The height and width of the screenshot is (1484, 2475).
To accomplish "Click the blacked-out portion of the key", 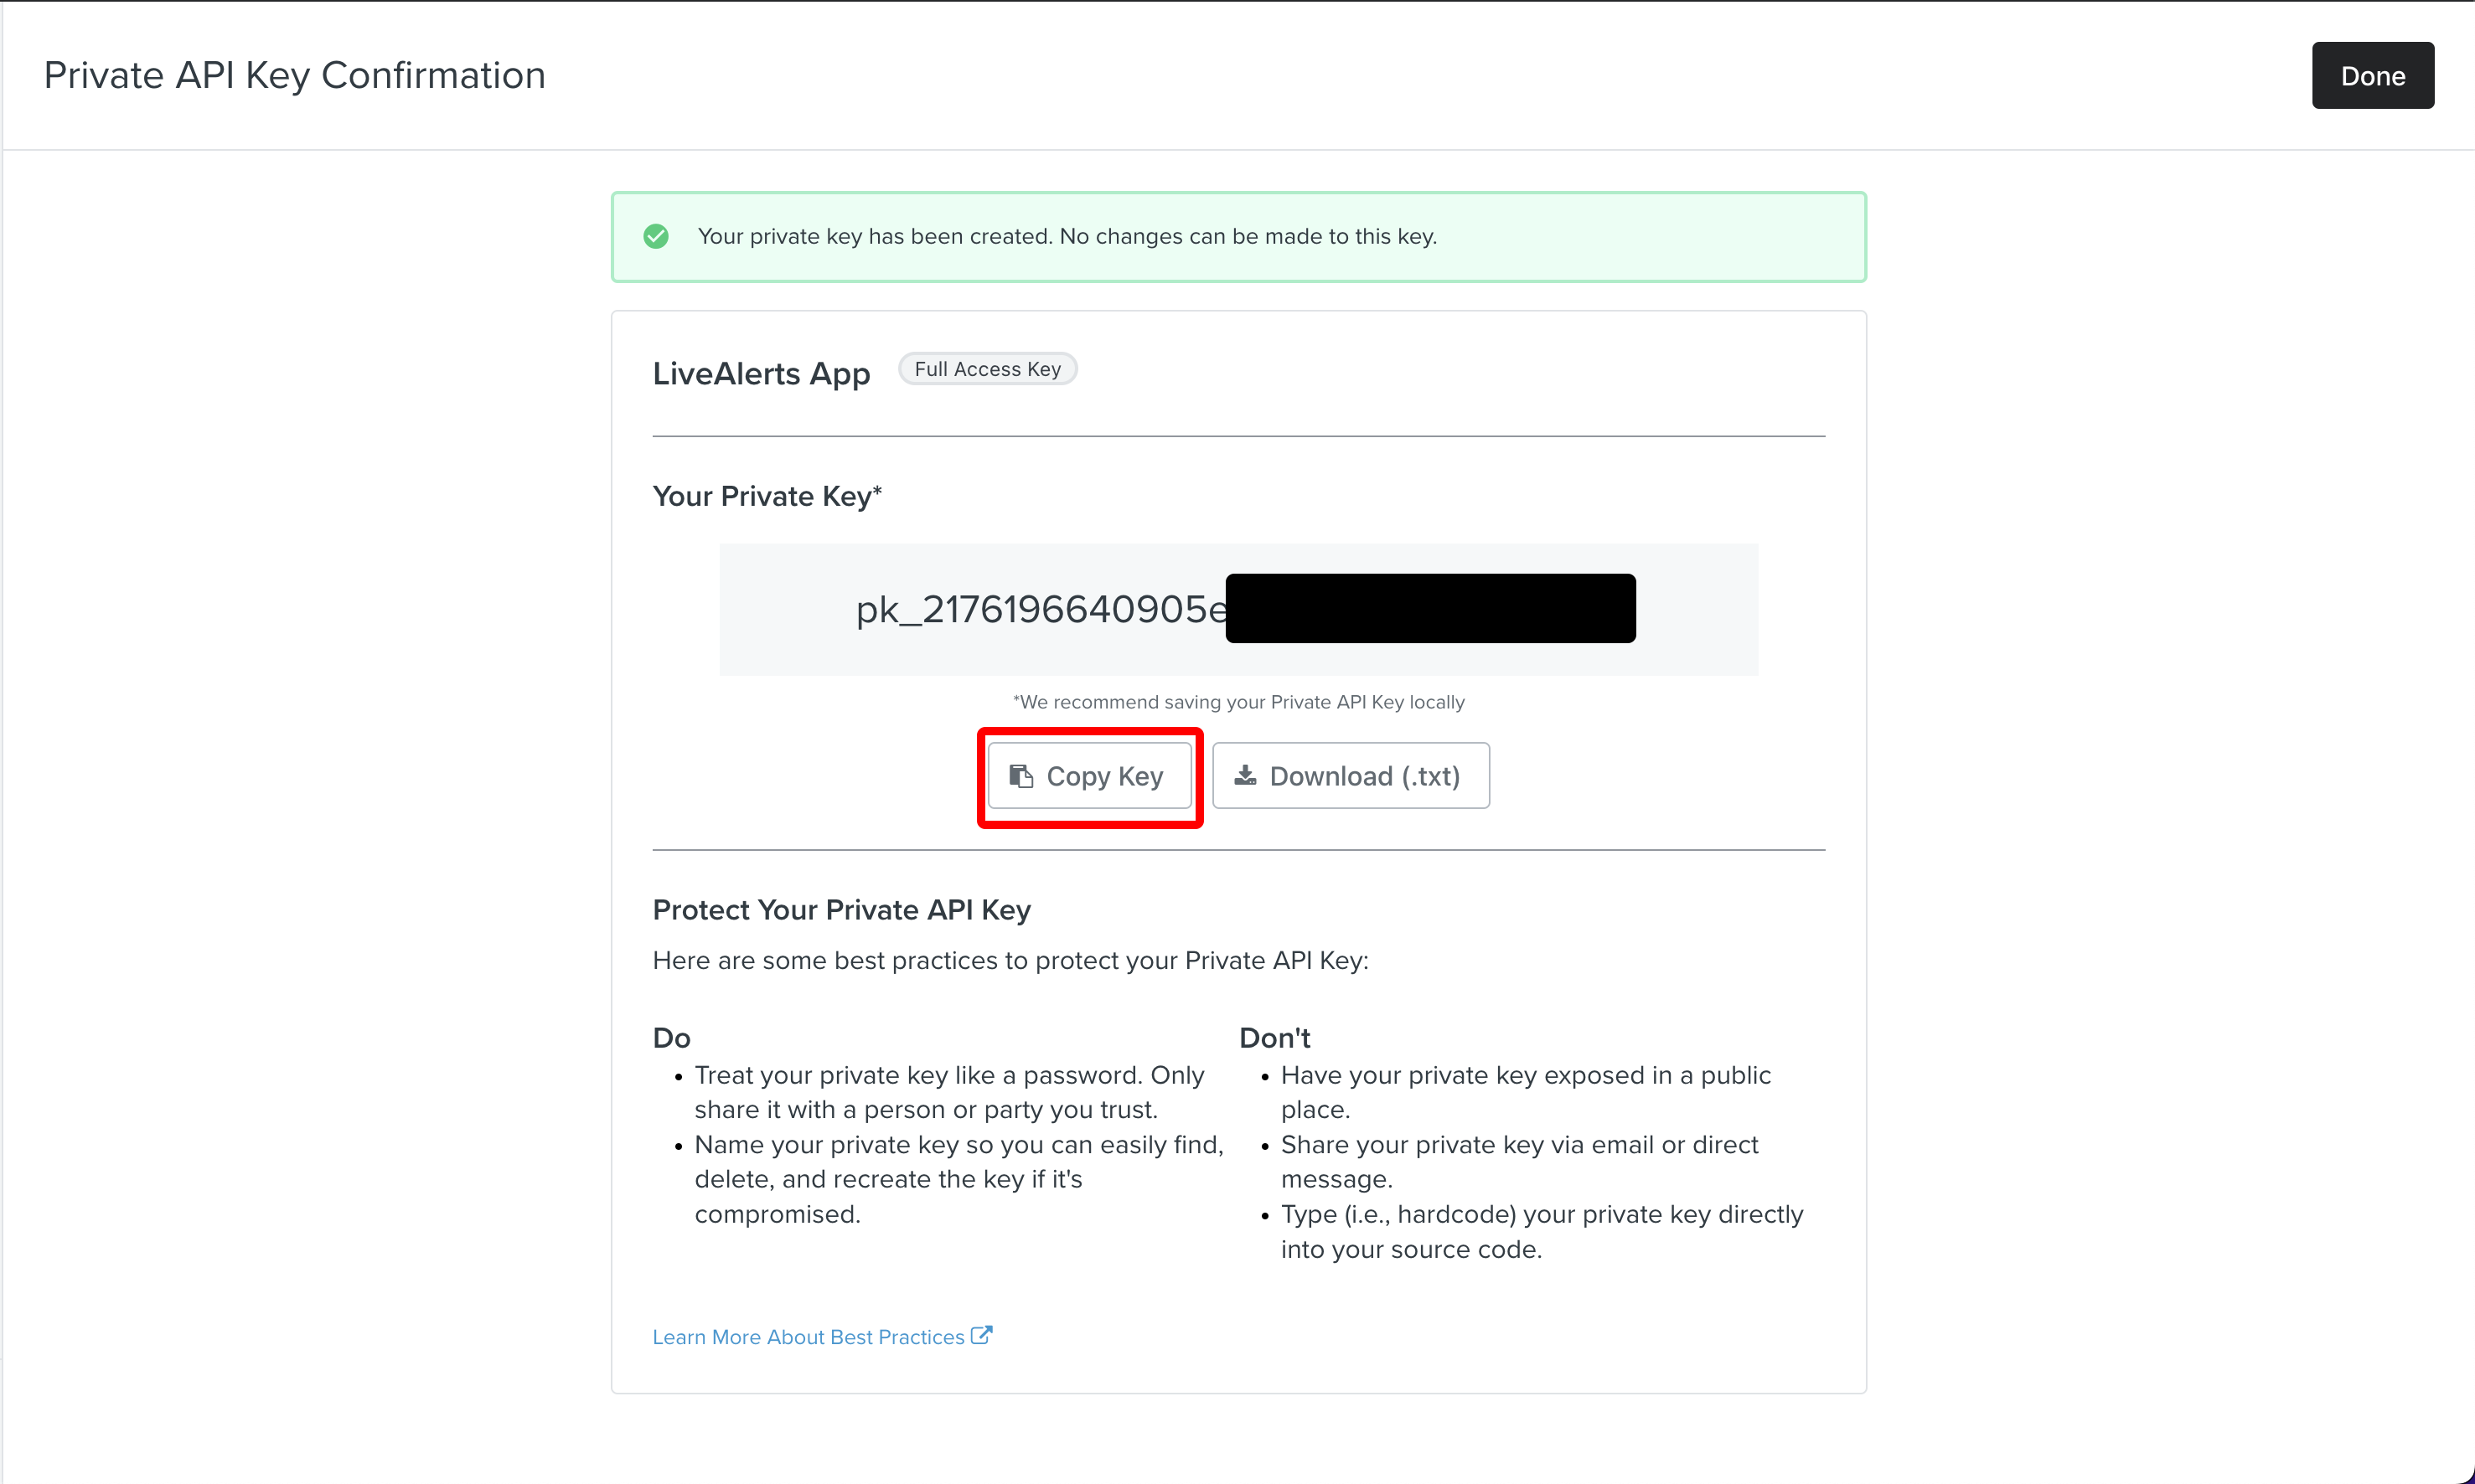I will pyautogui.click(x=1429, y=608).
